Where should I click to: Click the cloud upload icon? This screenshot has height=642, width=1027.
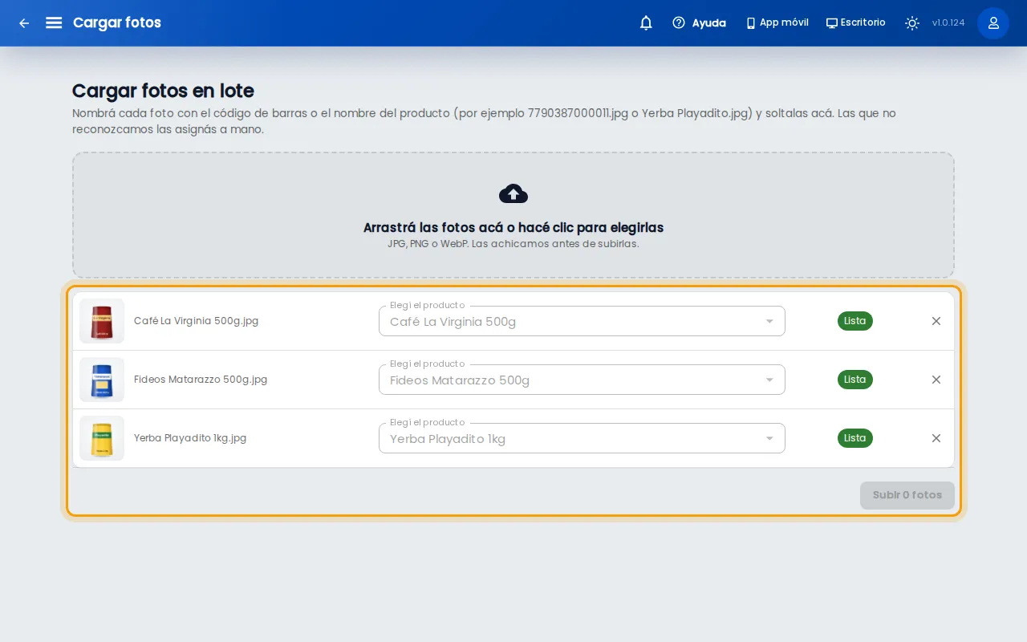click(513, 193)
